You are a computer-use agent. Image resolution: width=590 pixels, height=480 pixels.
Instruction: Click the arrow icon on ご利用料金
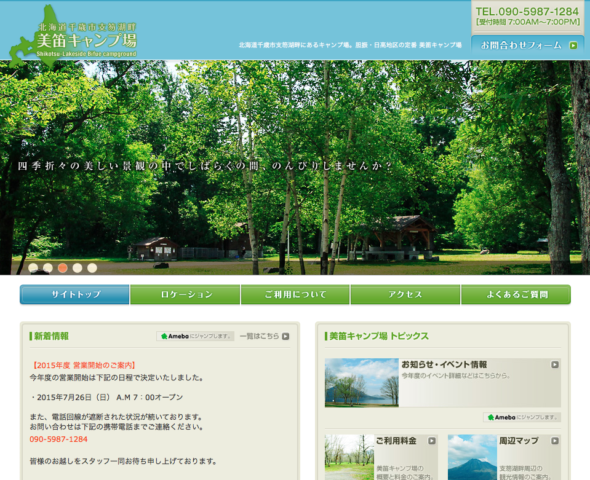click(431, 441)
